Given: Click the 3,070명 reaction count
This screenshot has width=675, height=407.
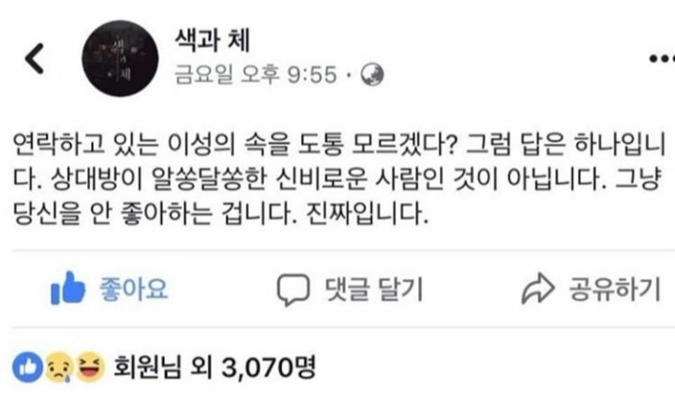Looking at the screenshot, I should coord(269,368).
